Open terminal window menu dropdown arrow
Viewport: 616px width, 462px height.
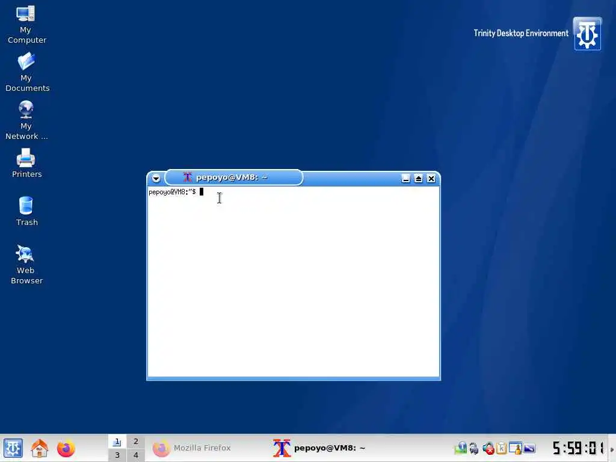[156, 178]
